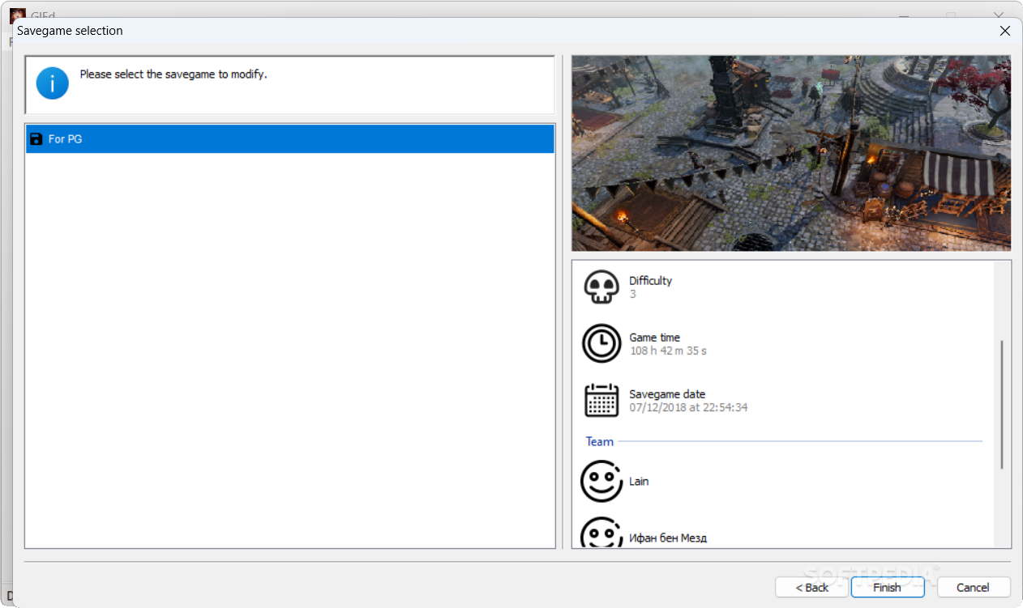Click team member name Lain
The image size is (1023, 608).
pyautogui.click(x=639, y=481)
